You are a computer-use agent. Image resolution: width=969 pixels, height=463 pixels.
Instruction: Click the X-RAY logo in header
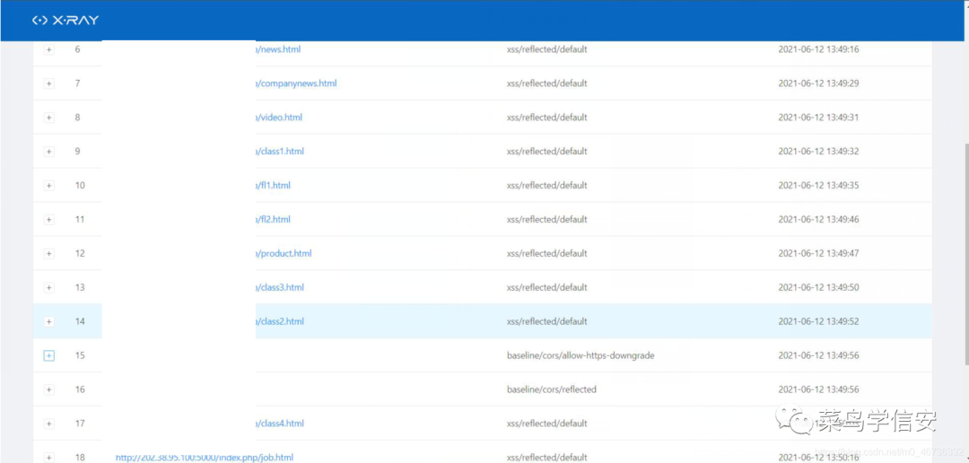point(65,21)
